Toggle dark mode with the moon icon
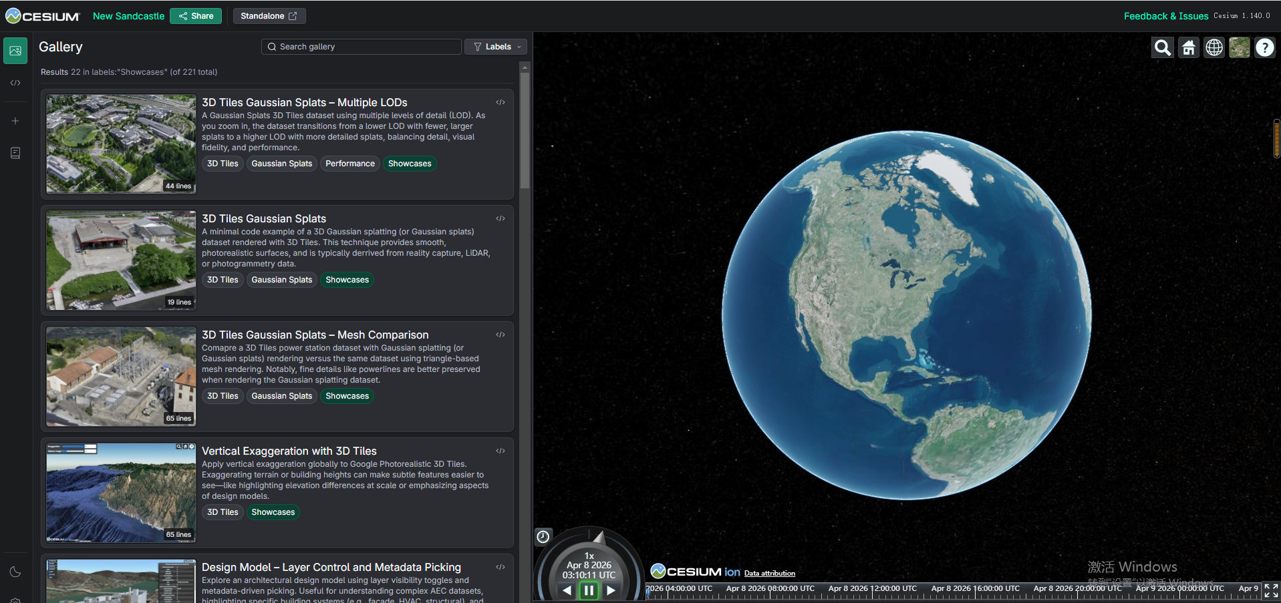This screenshot has width=1281, height=603. point(15,572)
